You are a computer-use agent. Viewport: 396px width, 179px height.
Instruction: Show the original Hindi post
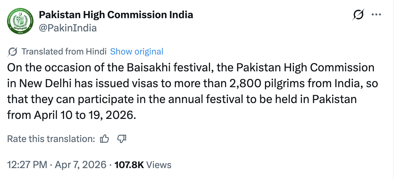(137, 52)
